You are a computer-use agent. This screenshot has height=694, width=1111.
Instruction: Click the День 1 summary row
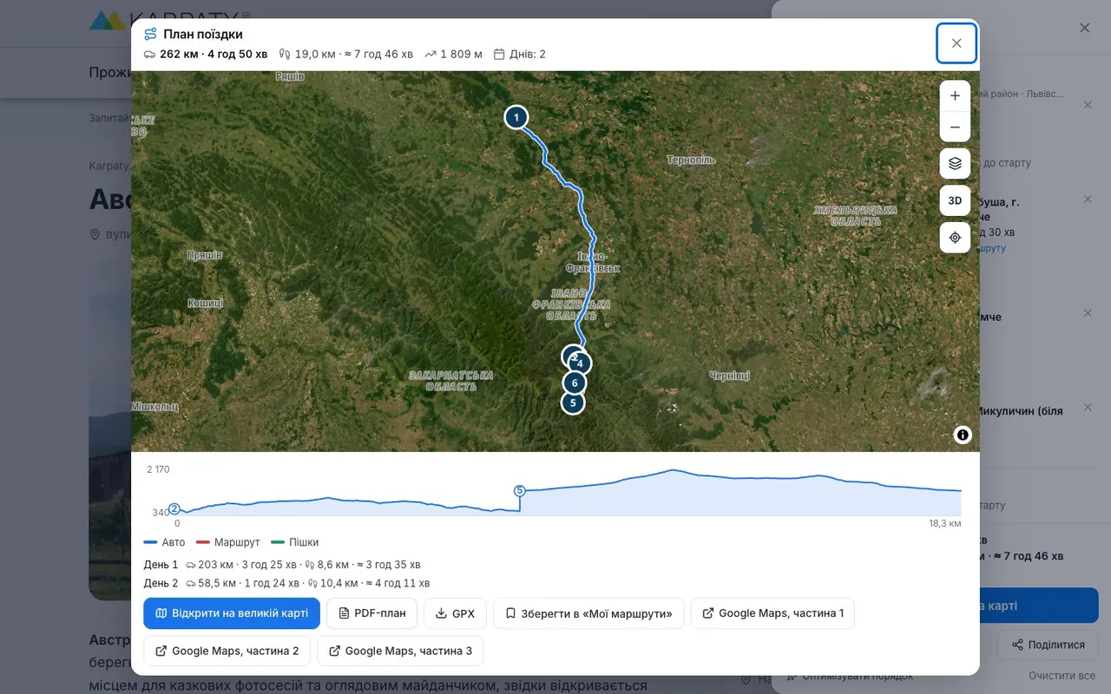[x=282, y=565]
